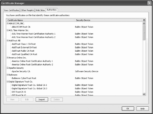Click the Import button
This screenshot has width=153, height=114.
(x=42, y=99)
